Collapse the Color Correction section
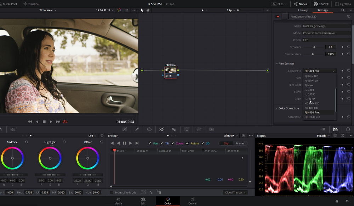This screenshot has height=206, width=354. [277, 108]
